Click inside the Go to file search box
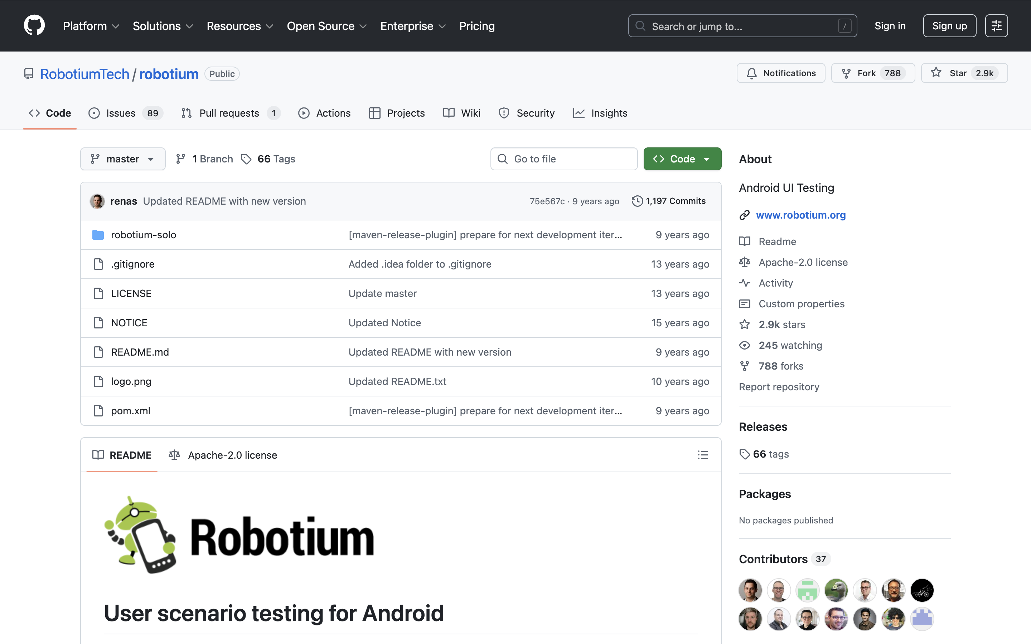The image size is (1031, 644). tap(563, 158)
